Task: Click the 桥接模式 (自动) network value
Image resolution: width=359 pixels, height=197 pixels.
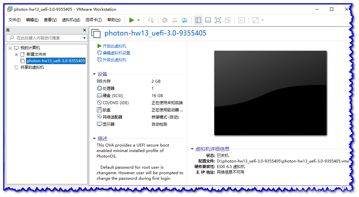Action: (165, 117)
